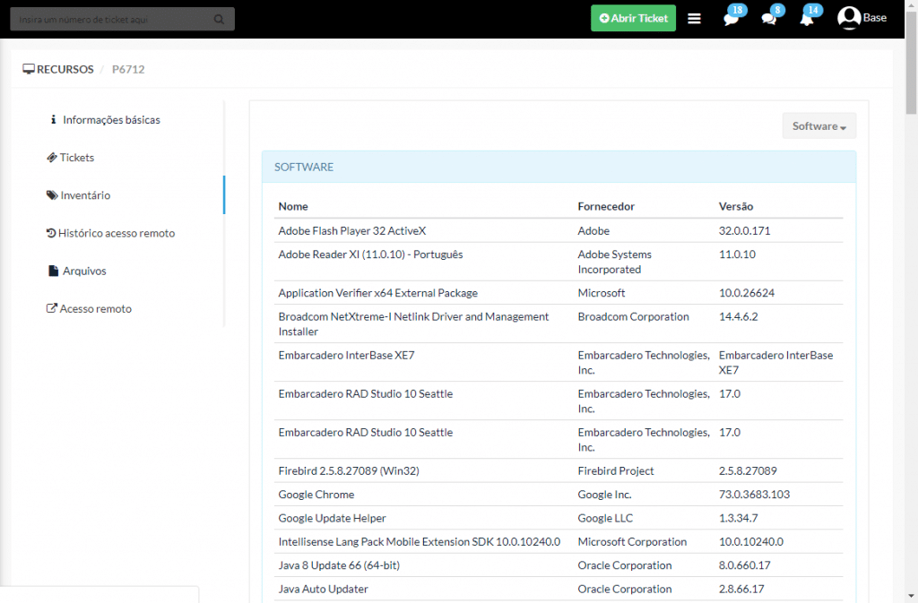Click the search magnifier icon
Image resolution: width=918 pixels, height=603 pixels.
pyautogui.click(x=219, y=20)
